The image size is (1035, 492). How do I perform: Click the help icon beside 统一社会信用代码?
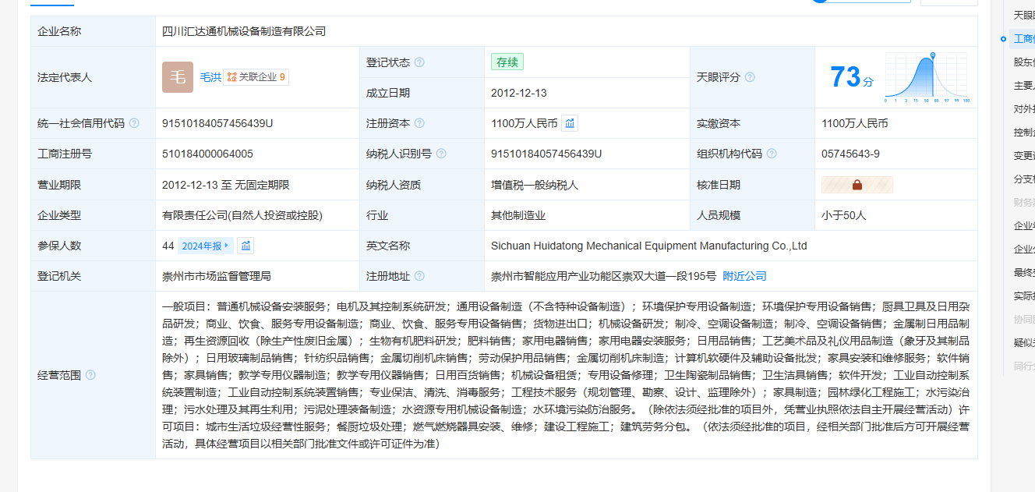(x=134, y=123)
